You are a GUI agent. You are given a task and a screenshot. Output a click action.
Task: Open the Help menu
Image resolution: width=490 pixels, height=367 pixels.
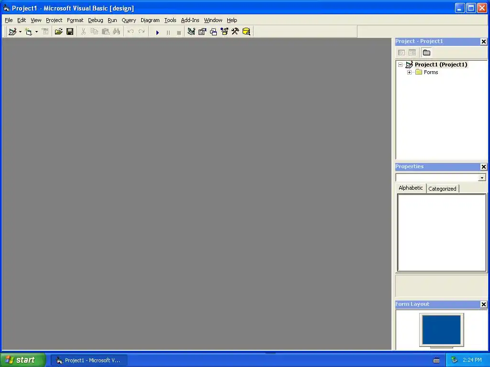click(232, 20)
